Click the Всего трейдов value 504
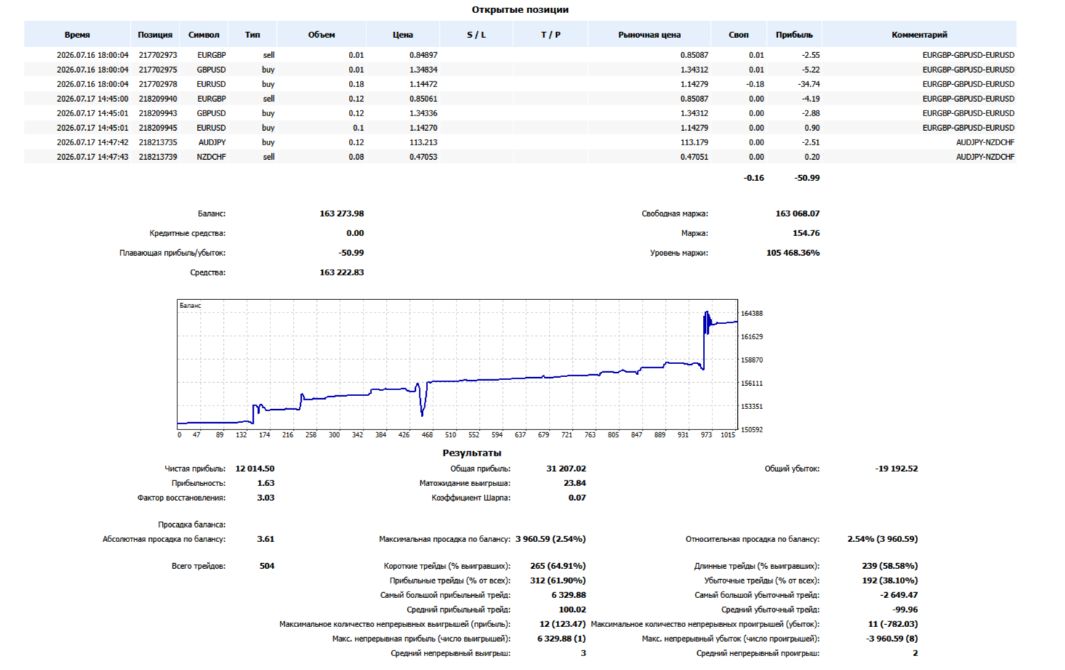Image resolution: width=1065 pixels, height=670 pixels. coord(267,566)
